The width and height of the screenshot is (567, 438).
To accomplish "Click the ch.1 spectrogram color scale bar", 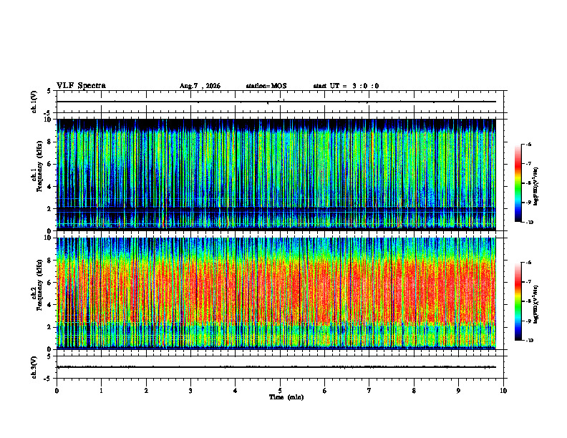I will point(518,183).
